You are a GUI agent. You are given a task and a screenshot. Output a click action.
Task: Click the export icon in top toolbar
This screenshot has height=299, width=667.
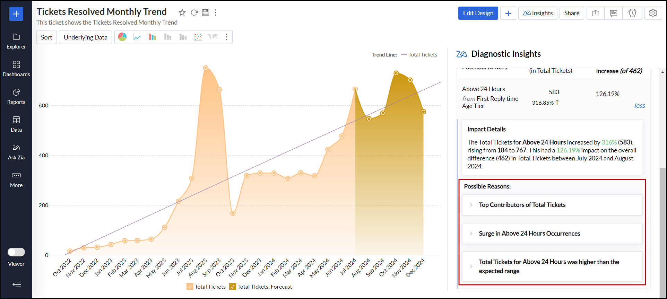pyautogui.click(x=595, y=13)
